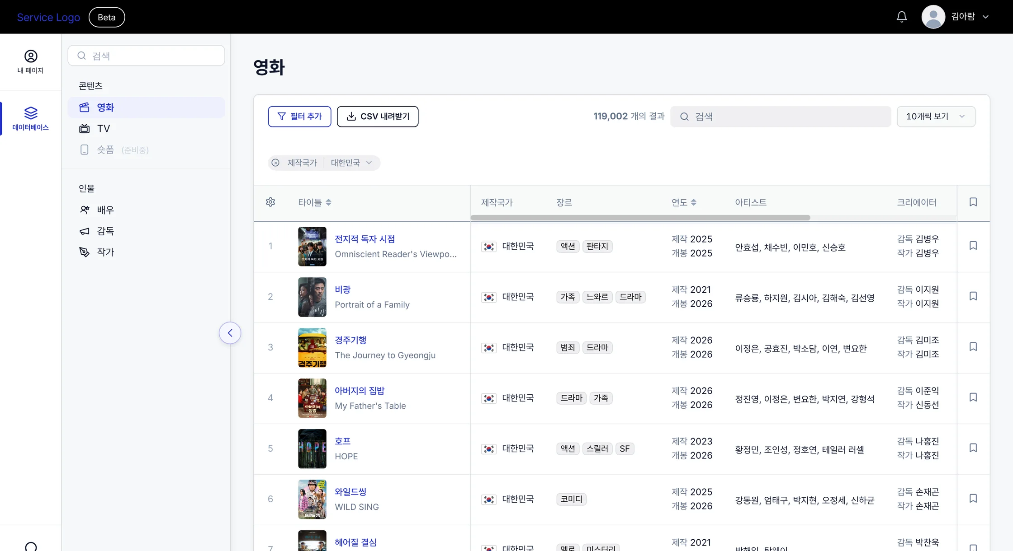The height and width of the screenshot is (551, 1013).
Task: Click the bookmark icon in the table header
Action: (973, 202)
